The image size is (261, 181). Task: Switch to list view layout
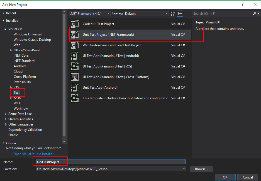click(180, 14)
